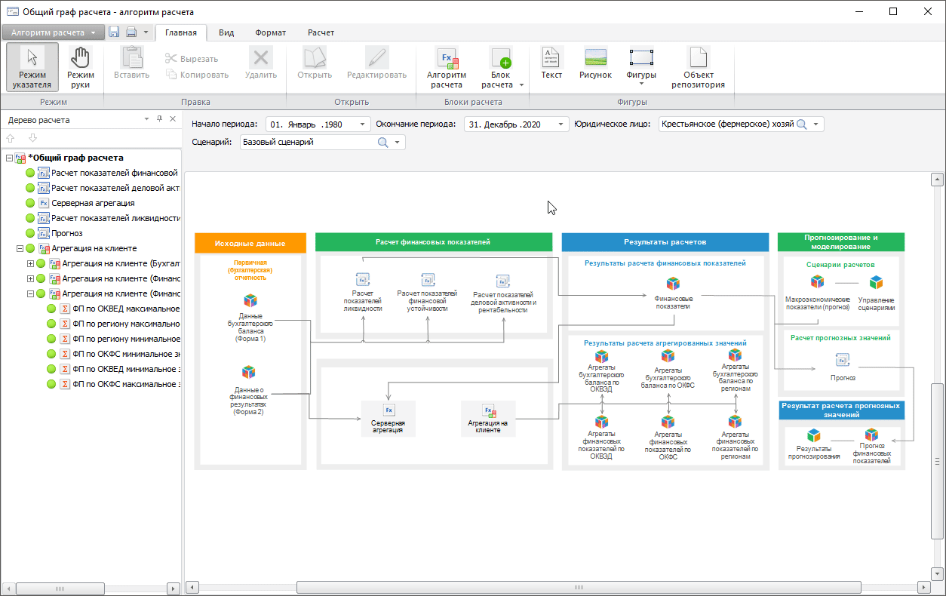
Task: Collapse the Агрегация на клиенте tree node
Action: coord(20,248)
